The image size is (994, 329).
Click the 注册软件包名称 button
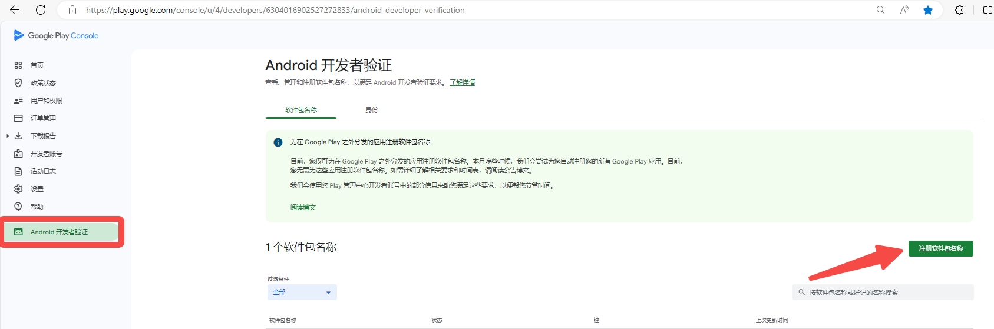pos(940,248)
